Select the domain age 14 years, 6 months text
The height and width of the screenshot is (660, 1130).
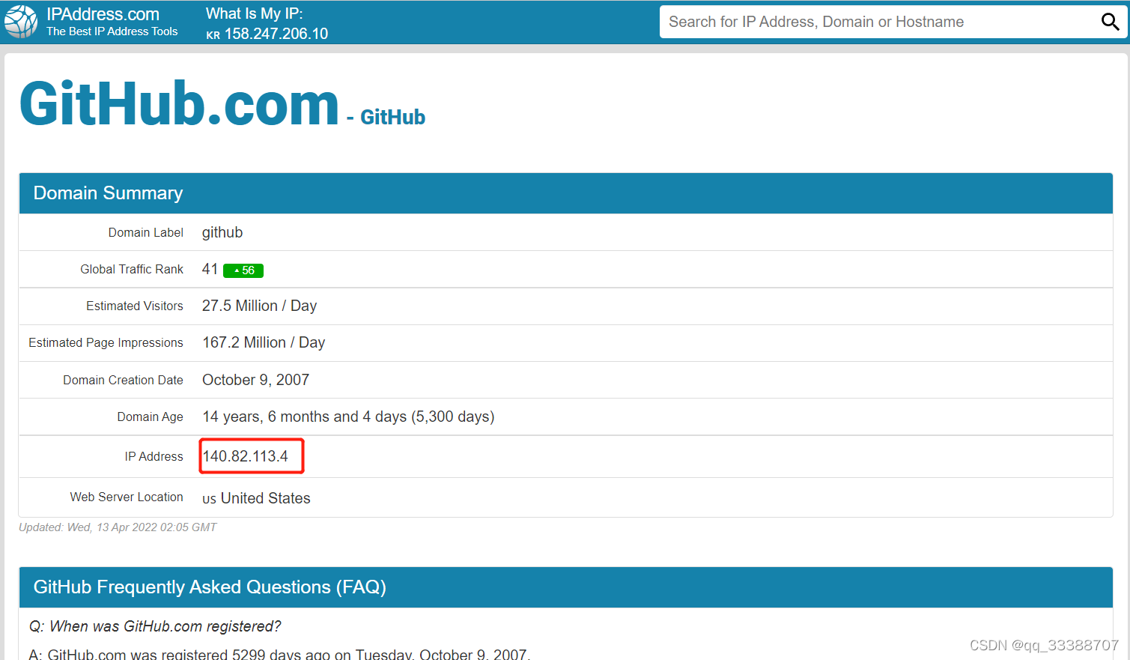point(348,417)
